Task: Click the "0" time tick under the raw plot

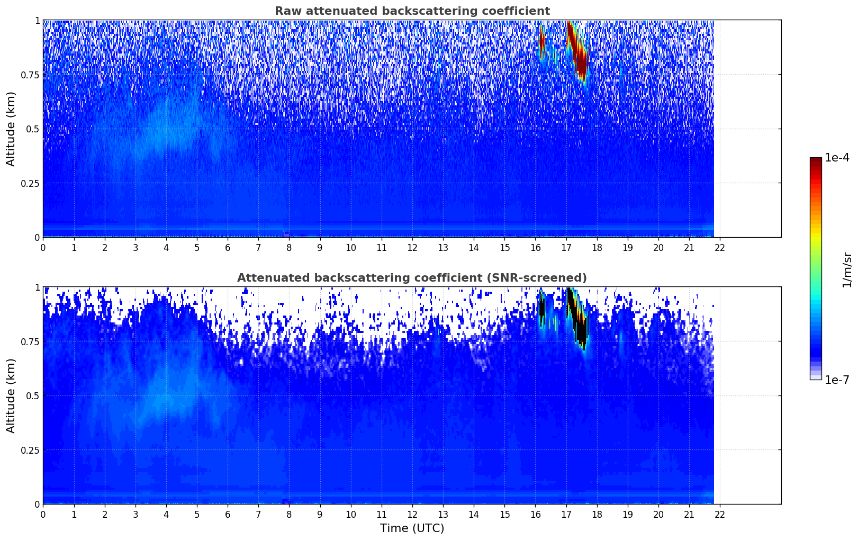Action: (43, 247)
